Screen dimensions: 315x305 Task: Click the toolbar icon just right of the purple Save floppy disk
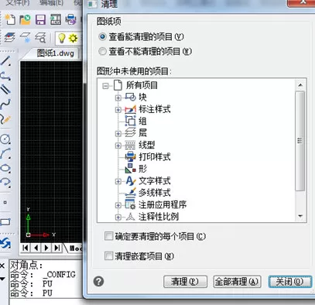pyautogui.click(x=56, y=19)
